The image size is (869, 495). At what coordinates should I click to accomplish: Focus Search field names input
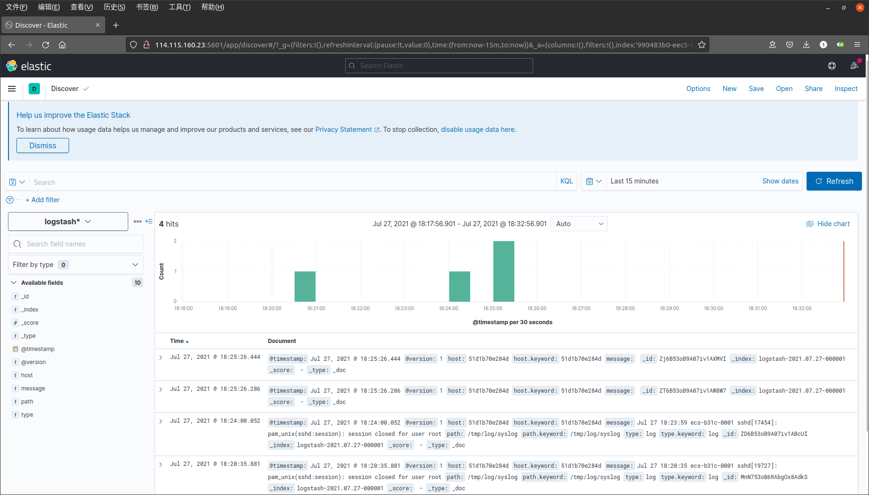click(x=76, y=244)
